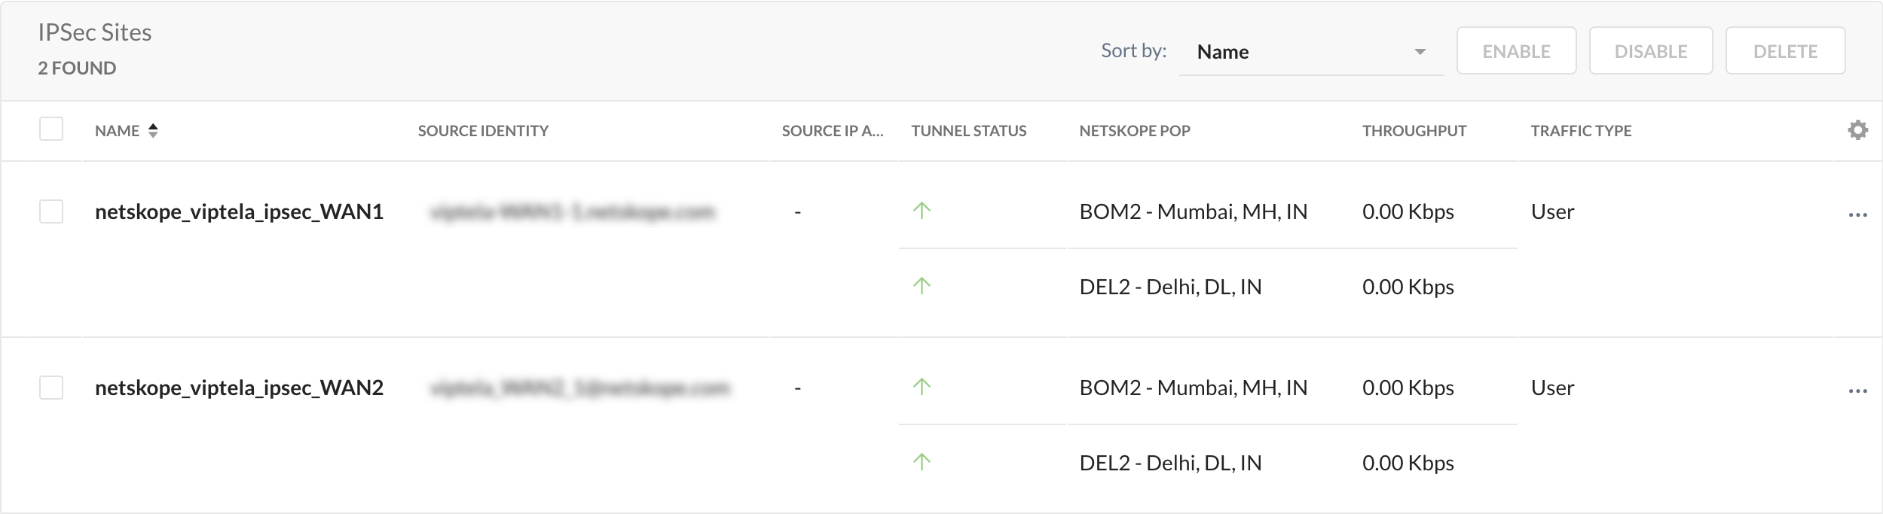Click the green tunnel status arrow for BOM2 on WAN2
This screenshot has width=1883, height=514.
coord(921,388)
